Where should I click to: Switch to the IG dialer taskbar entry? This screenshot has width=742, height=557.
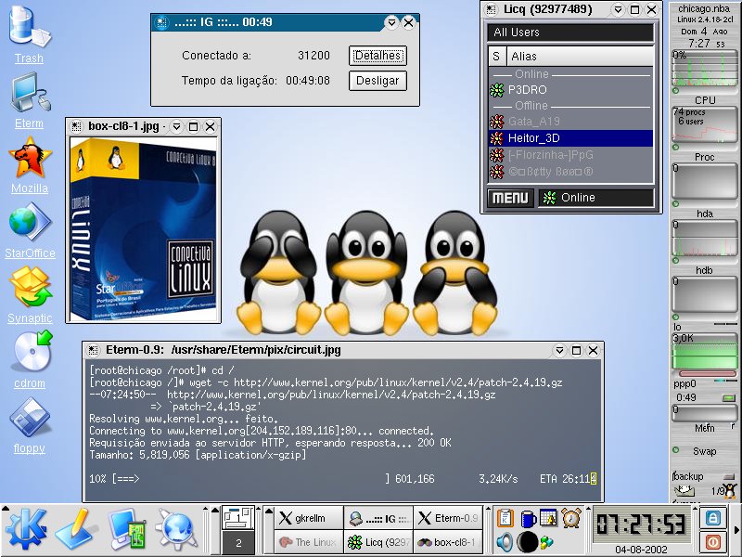[x=378, y=518]
